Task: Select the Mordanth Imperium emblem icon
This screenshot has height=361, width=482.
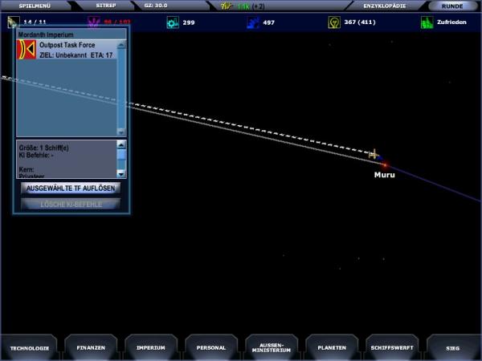Action: 27,50
